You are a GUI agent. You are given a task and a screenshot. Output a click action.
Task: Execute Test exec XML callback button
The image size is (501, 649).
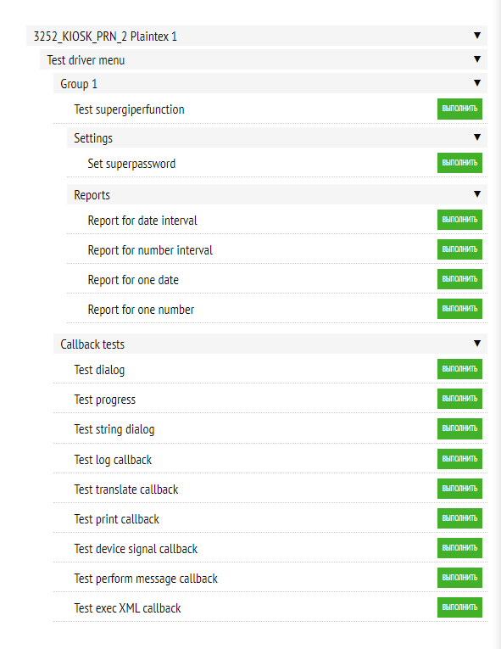coord(459,607)
